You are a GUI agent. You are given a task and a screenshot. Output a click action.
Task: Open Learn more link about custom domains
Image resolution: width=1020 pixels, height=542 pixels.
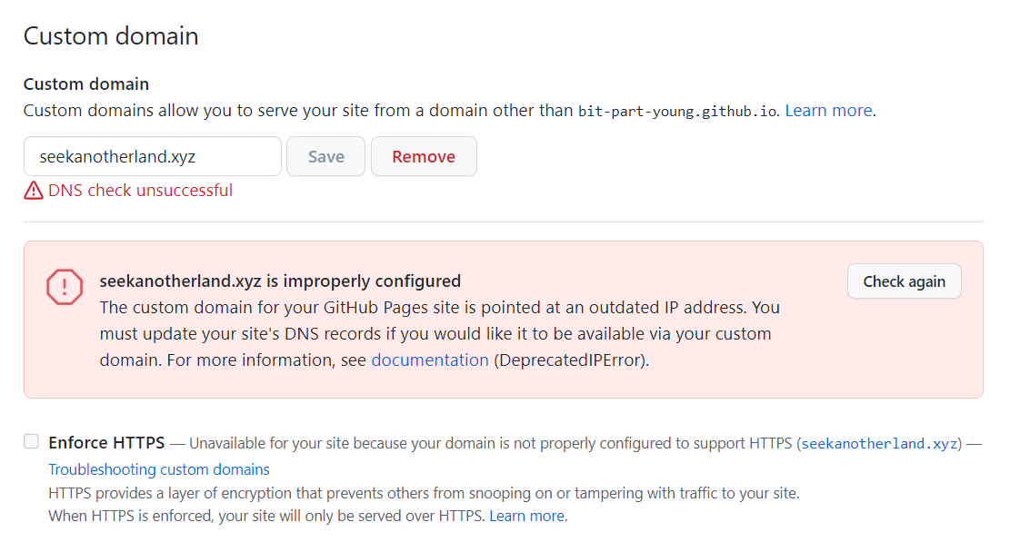click(x=828, y=111)
